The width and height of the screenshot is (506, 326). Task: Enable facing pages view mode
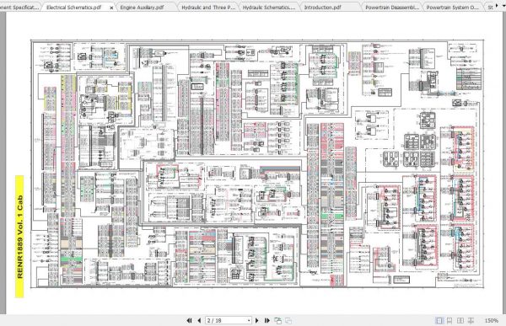point(460,320)
